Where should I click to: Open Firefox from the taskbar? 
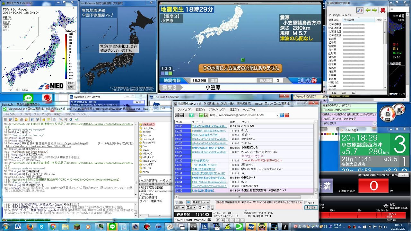30,227
